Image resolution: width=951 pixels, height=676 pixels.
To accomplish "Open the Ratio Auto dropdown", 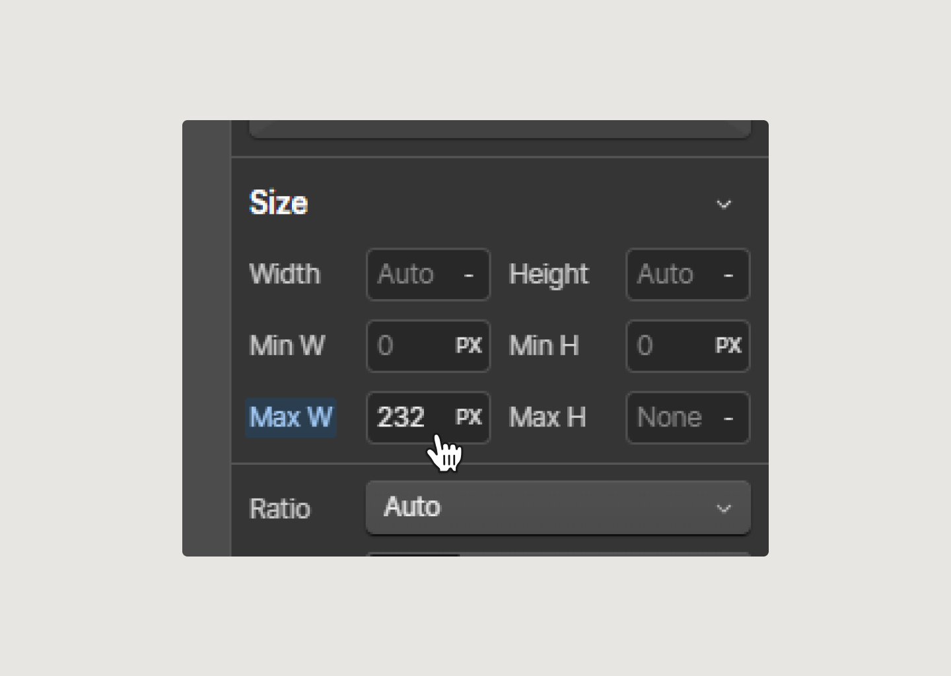I will coord(558,508).
